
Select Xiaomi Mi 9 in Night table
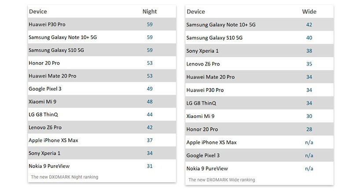(42, 101)
